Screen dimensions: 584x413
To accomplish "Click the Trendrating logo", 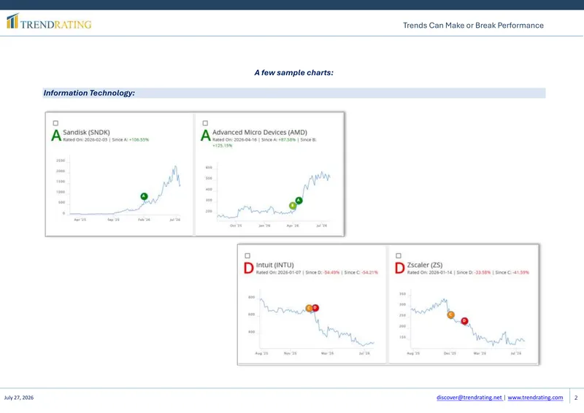I will point(49,22).
